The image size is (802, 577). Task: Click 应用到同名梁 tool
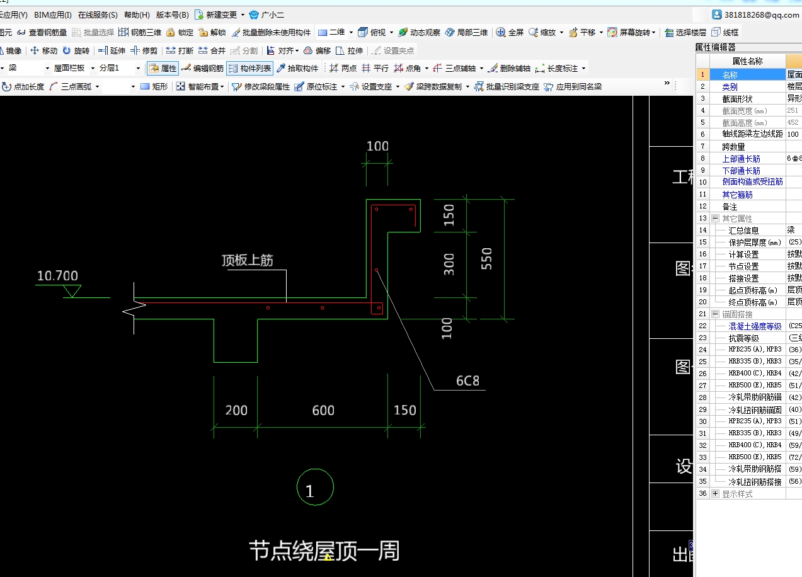[573, 86]
